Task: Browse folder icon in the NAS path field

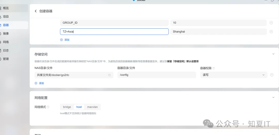Action: click(109, 75)
